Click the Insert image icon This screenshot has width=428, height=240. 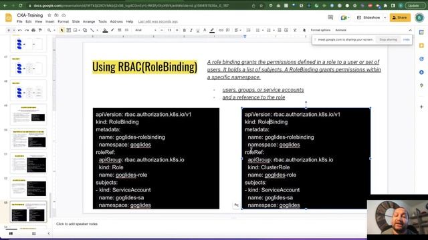[76, 30]
